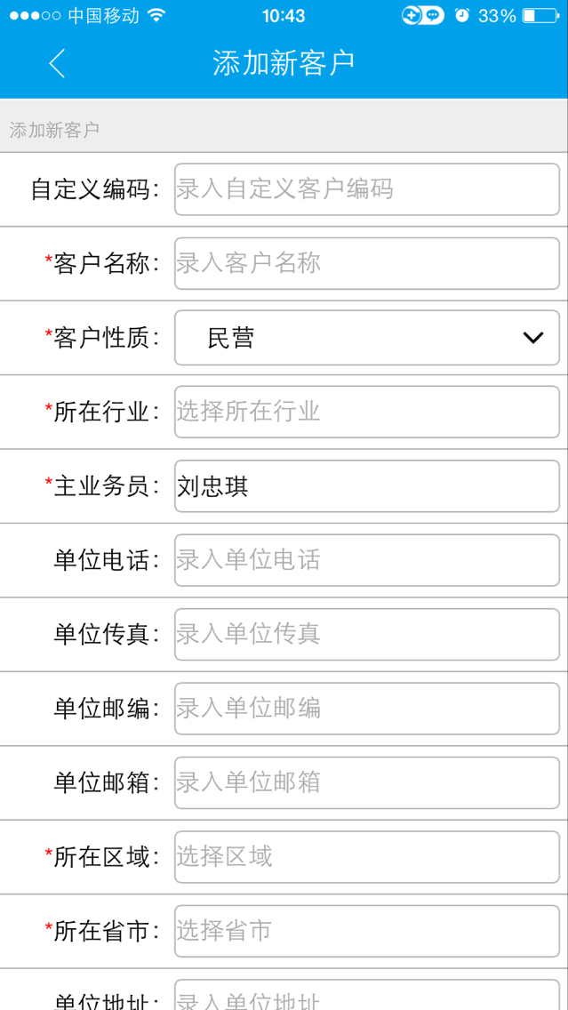The width and height of the screenshot is (568, 1010).
Task: Tap the chat bubble status icon
Action: 432,16
